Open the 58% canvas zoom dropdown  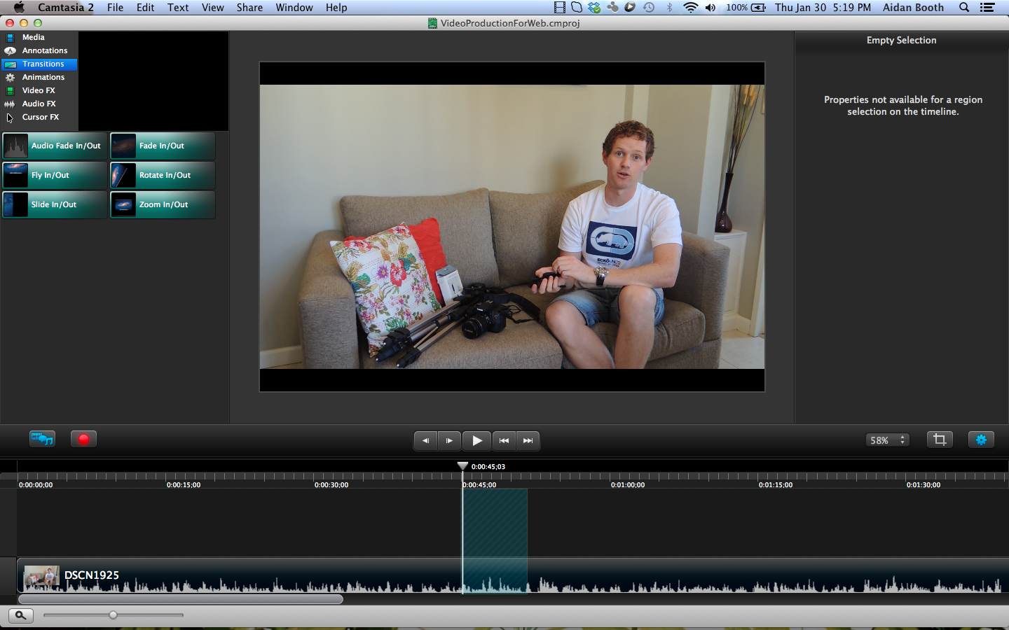click(x=888, y=440)
